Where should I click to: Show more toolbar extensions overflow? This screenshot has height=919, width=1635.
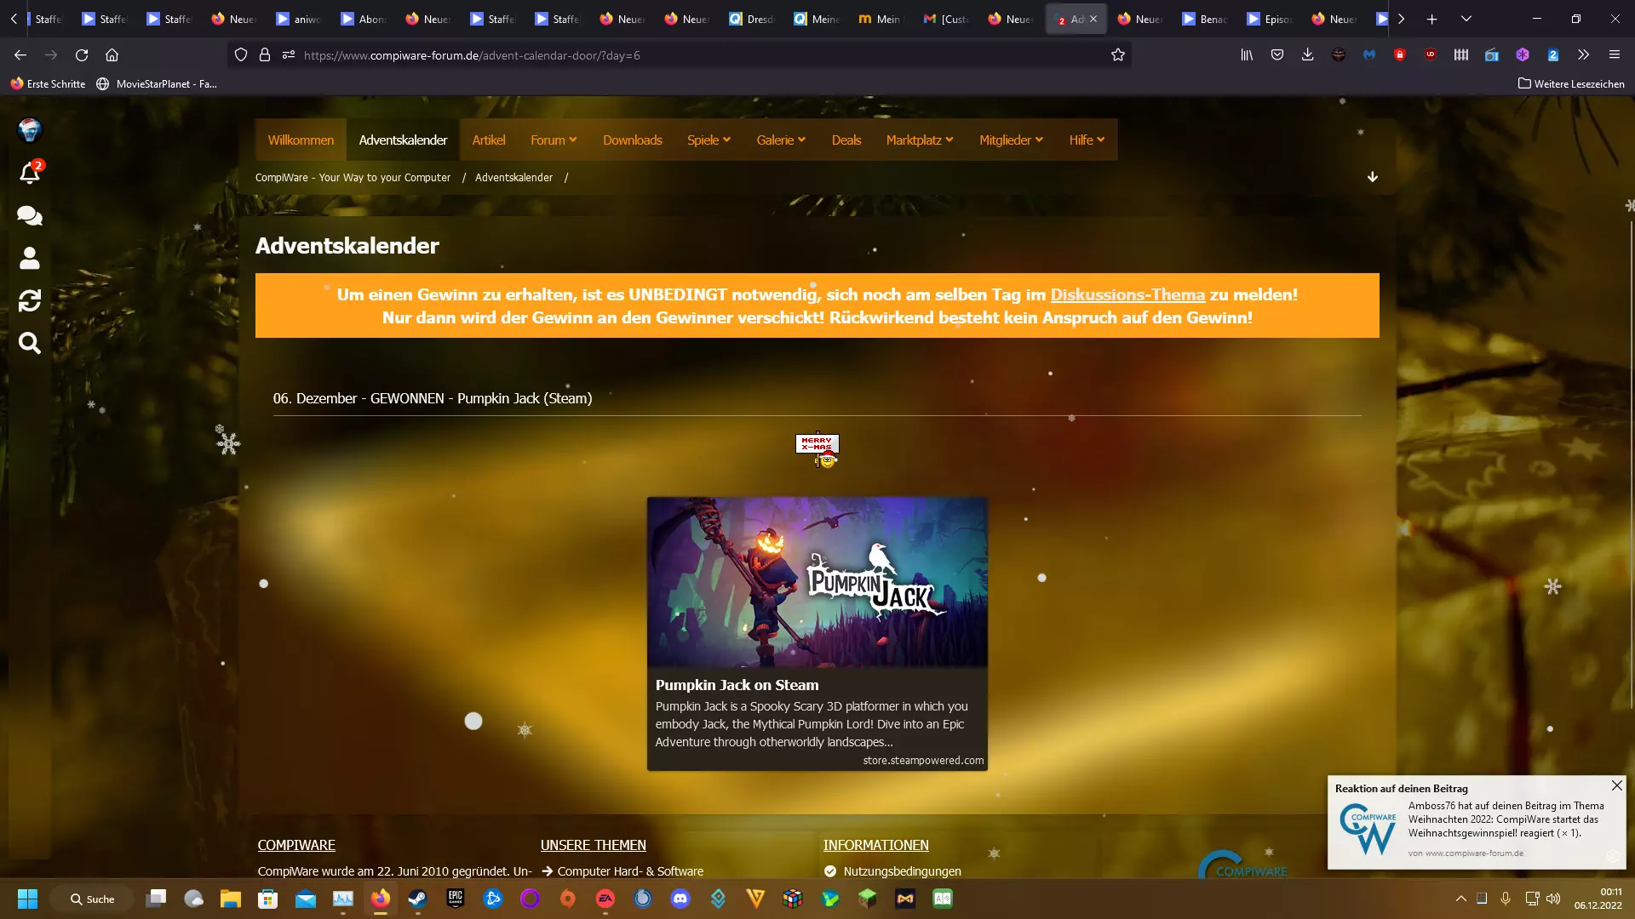(1583, 55)
